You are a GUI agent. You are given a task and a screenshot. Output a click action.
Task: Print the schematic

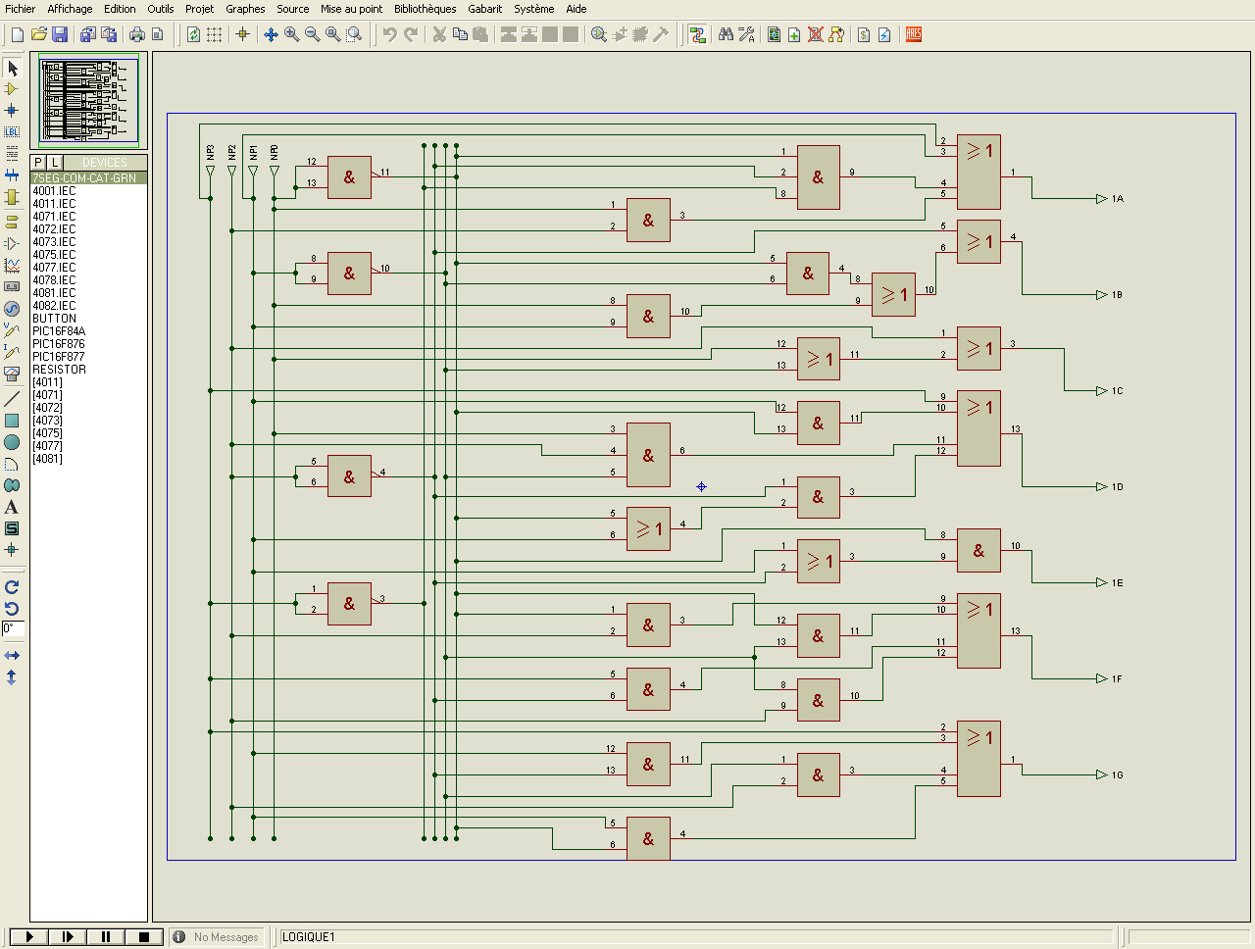pos(137,34)
